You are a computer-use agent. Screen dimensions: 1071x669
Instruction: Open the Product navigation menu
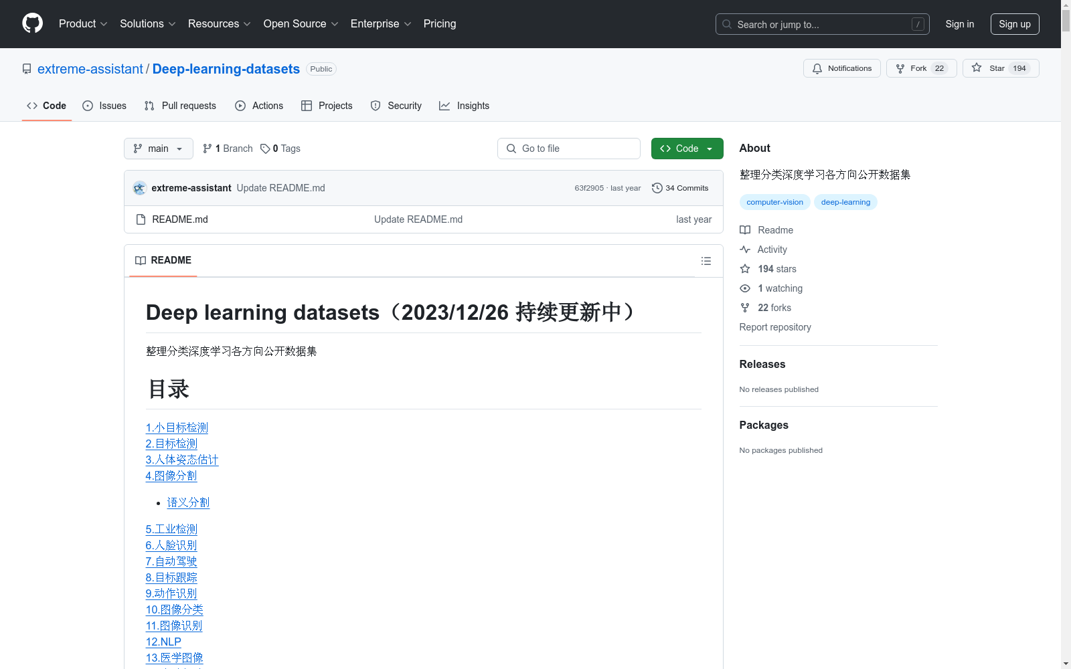[x=83, y=24]
